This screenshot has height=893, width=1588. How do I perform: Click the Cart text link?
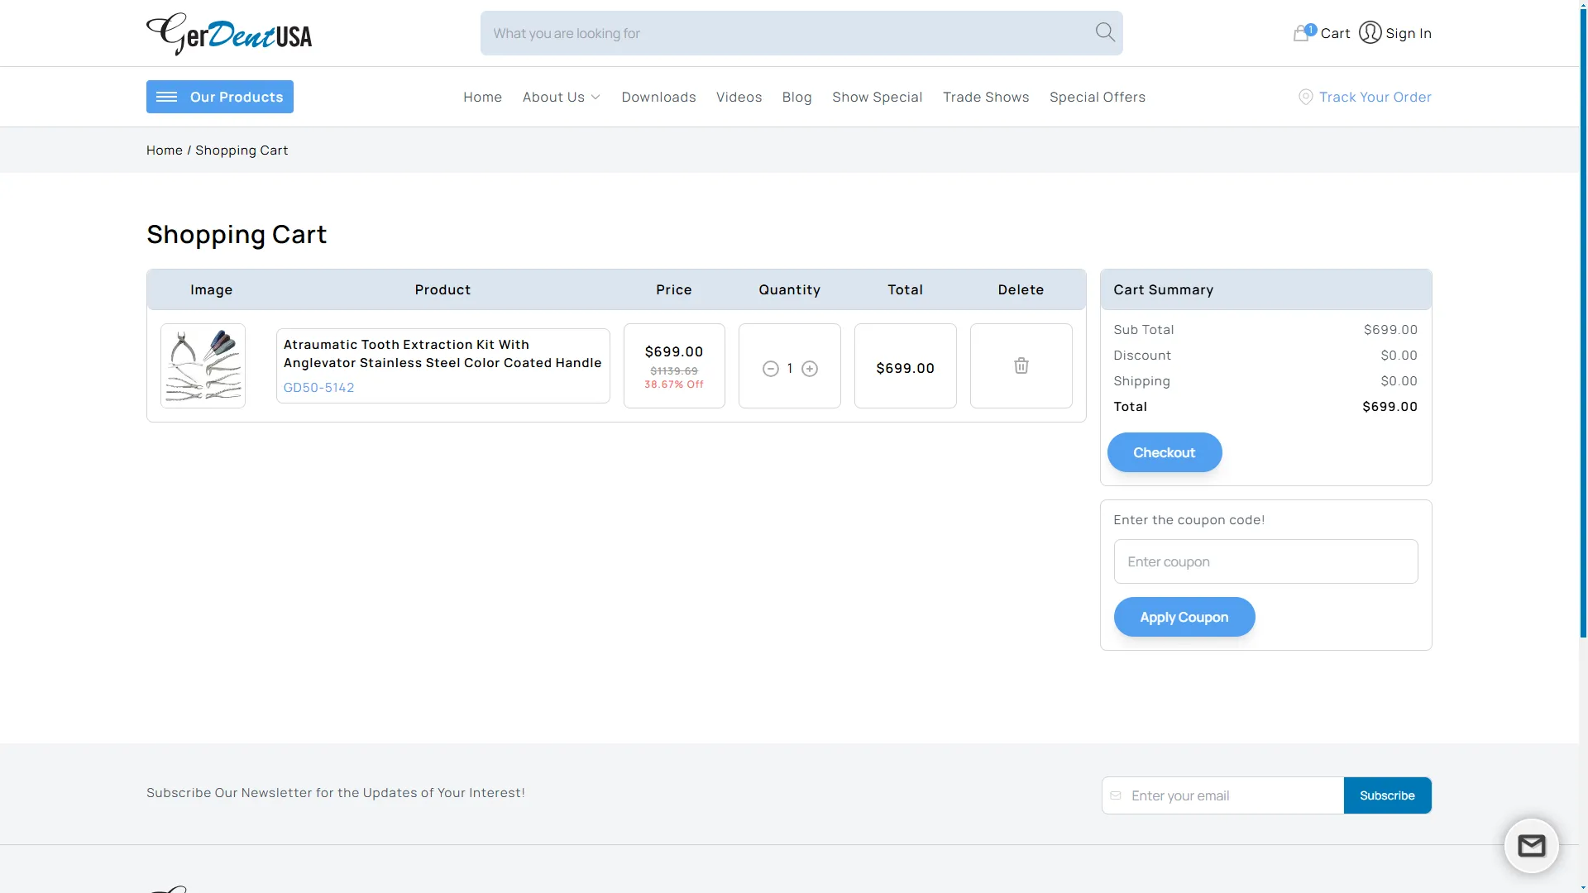tap(1335, 33)
